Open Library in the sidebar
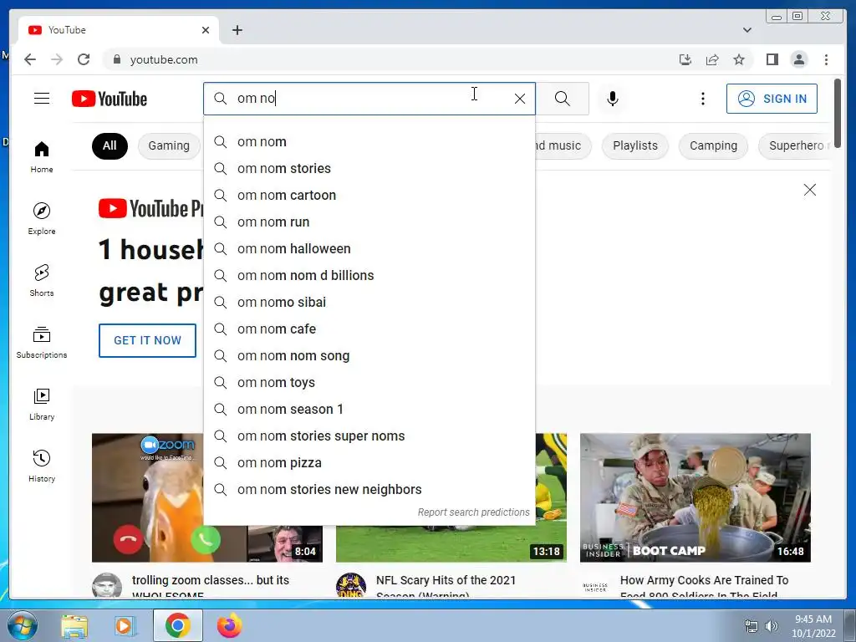Viewport: 856px width, 642px height. (42, 404)
